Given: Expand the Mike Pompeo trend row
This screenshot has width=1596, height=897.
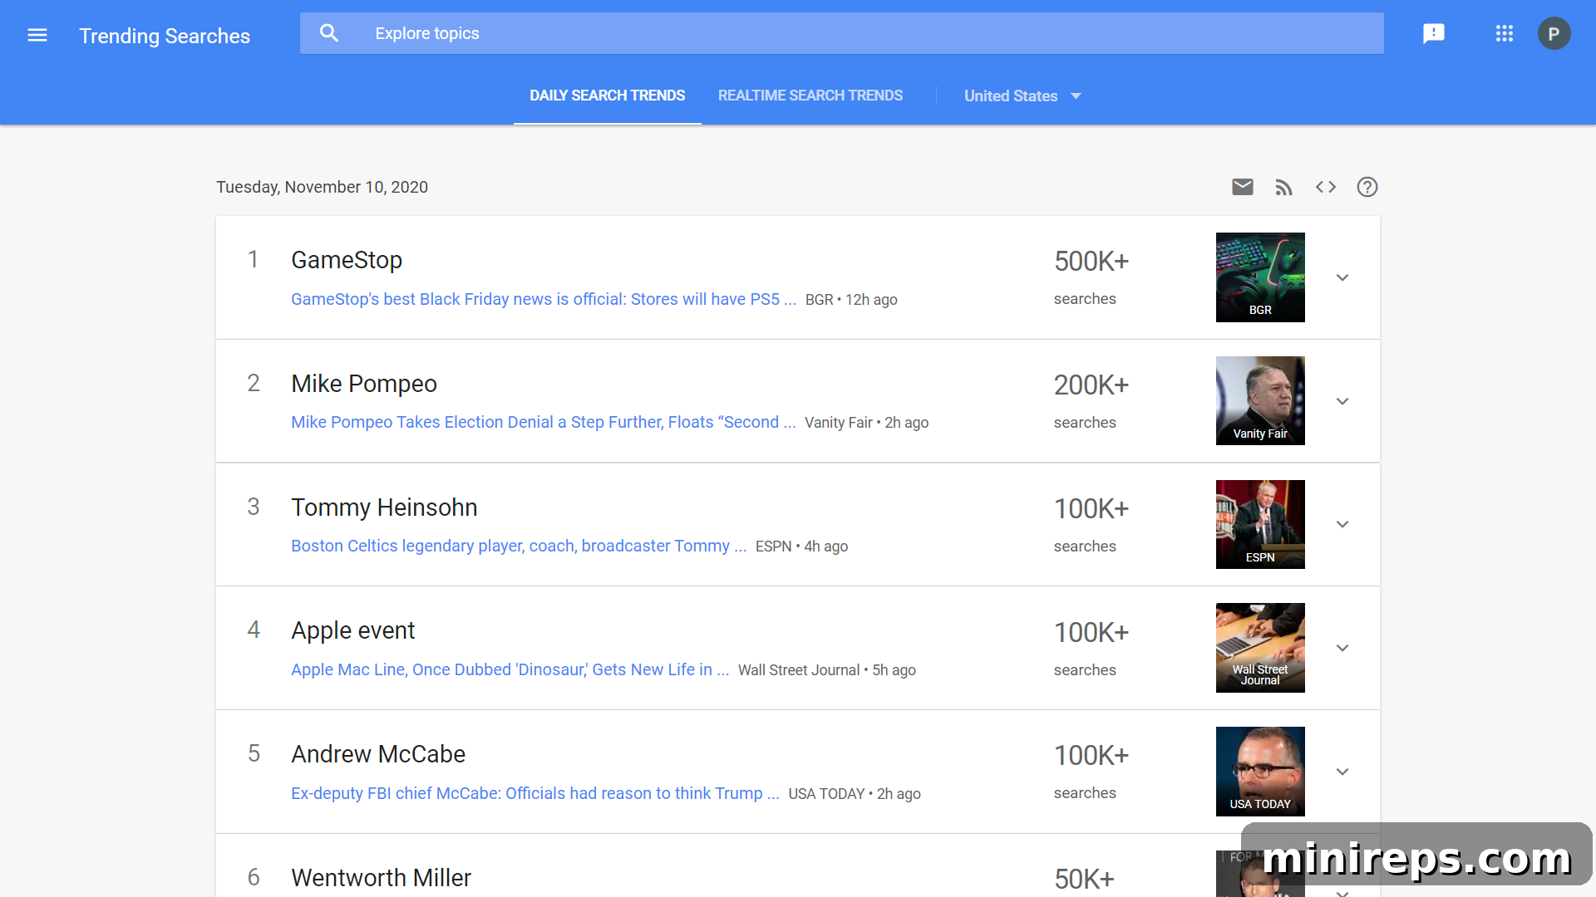Looking at the screenshot, I should click(1342, 401).
